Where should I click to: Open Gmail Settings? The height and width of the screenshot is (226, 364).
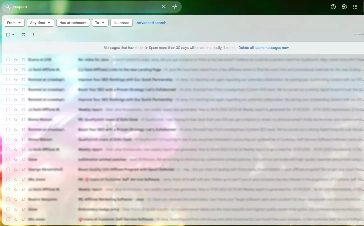pos(344,7)
